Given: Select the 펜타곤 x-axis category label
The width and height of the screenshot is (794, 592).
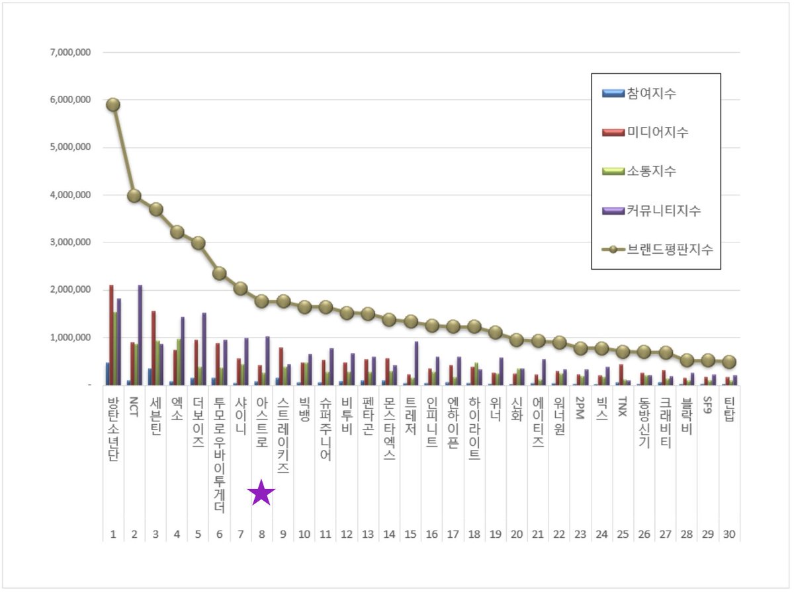Looking at the screenshot, I should 367,416.
